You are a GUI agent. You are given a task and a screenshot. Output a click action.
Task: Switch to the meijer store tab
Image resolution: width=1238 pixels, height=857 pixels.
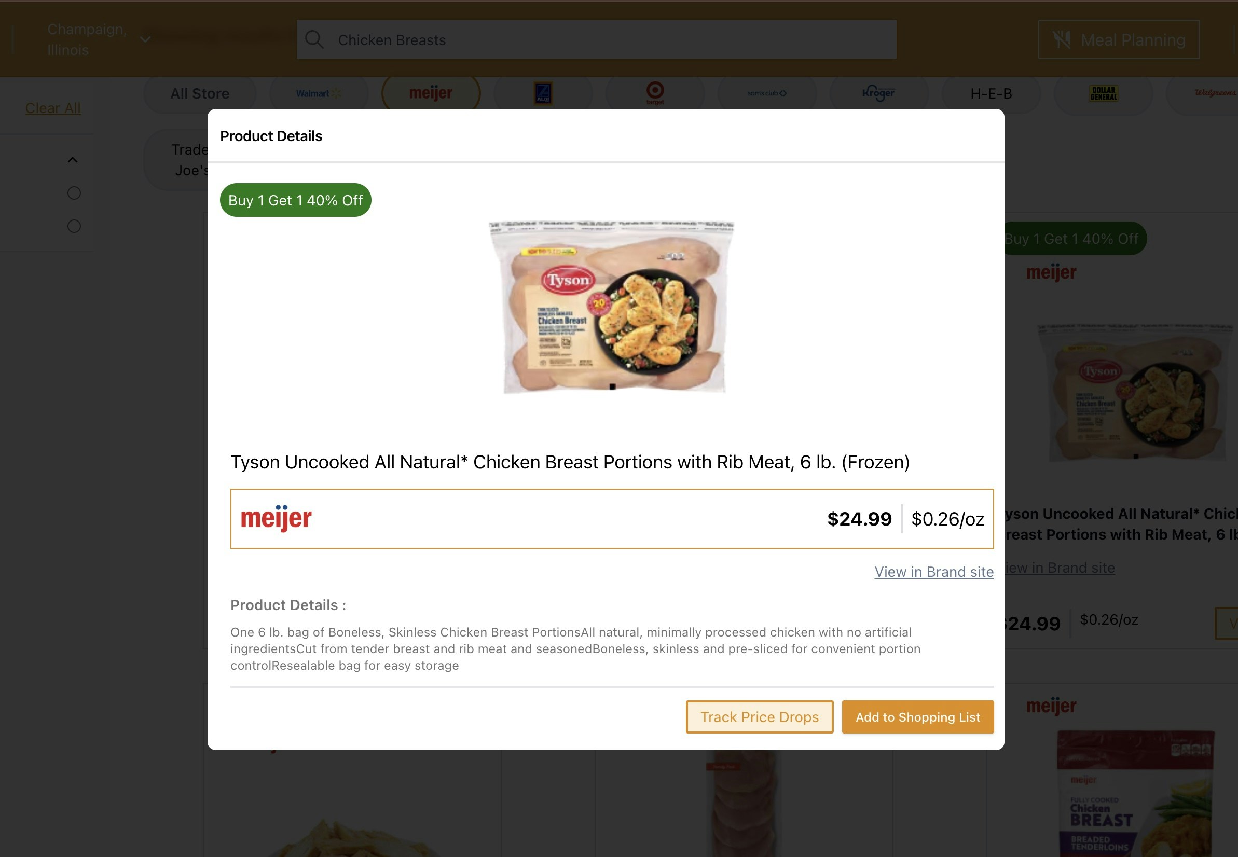[431, 93]
